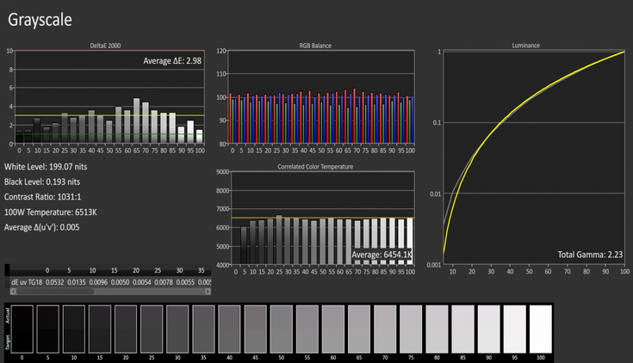Click the table cell value 0.0532
The width and height of the screenshot is (633, 363).
pyautogui.click(x=54, y=282)
